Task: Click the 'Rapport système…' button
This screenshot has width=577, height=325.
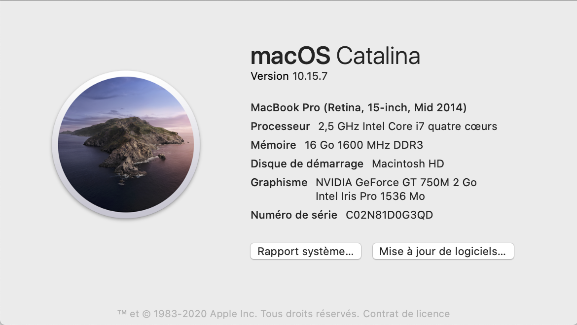Action: tap(305, 251)
